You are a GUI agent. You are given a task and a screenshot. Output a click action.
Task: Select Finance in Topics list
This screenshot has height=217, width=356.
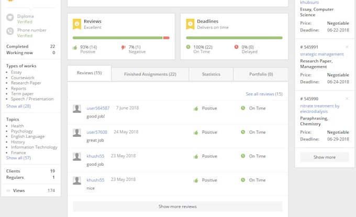(x=18, y=153)
